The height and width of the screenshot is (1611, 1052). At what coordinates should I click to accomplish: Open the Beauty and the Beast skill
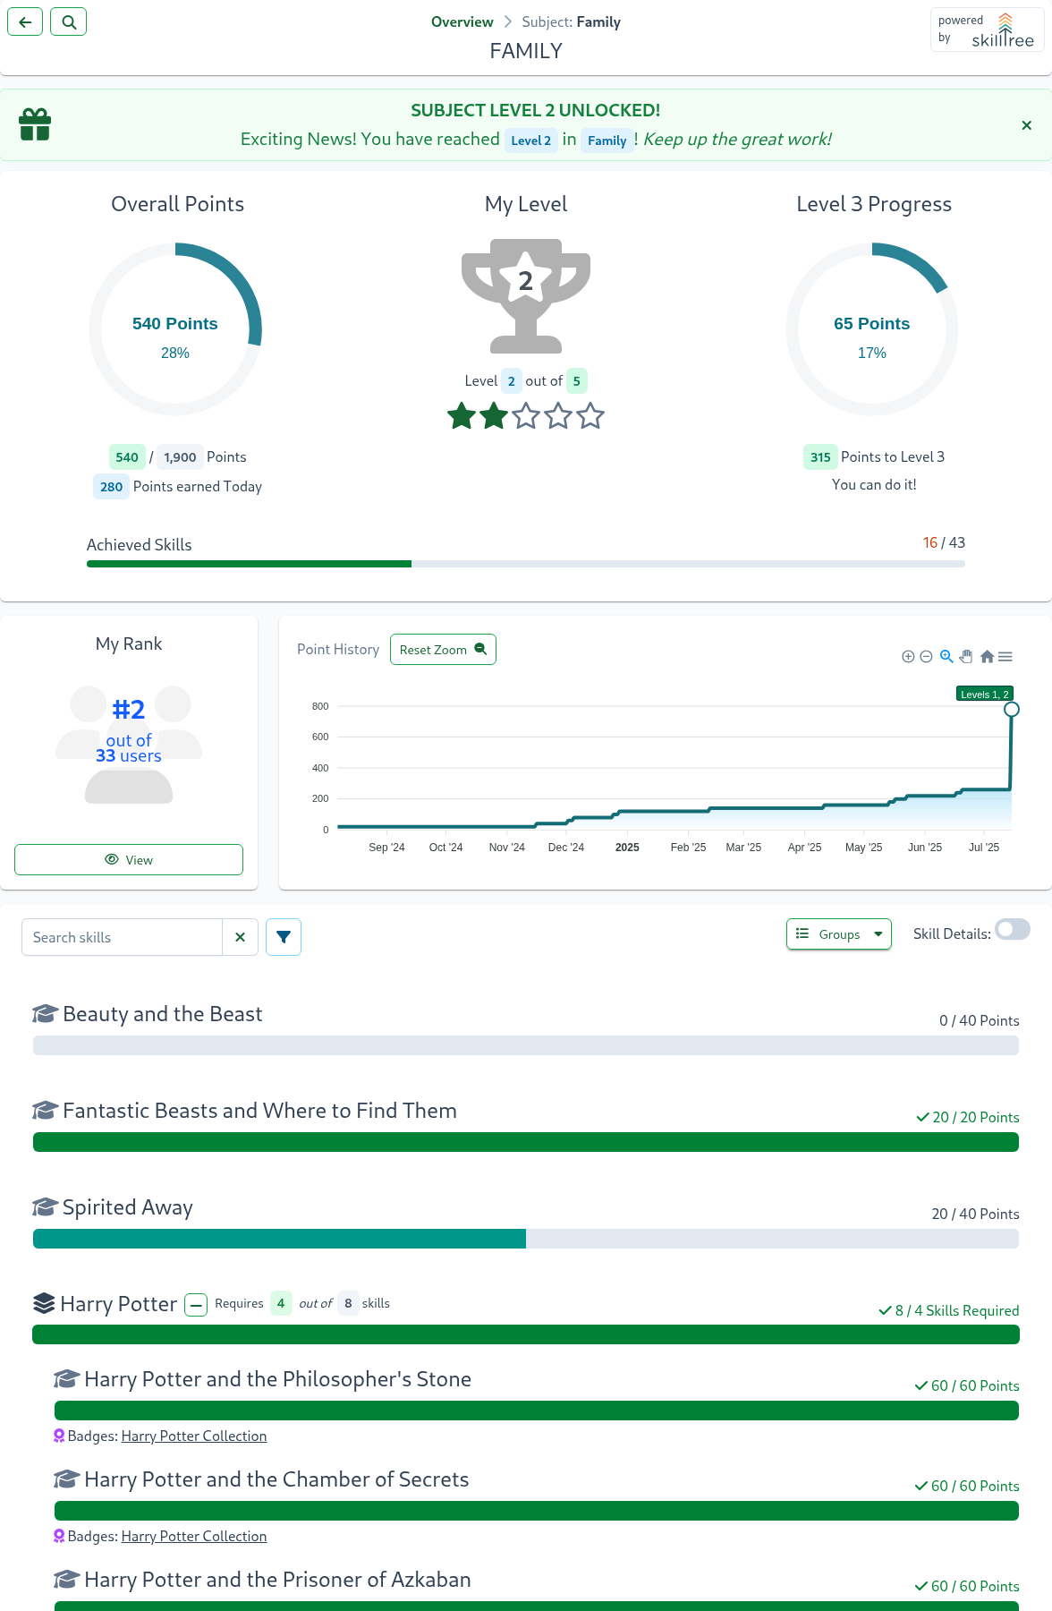(162, 1014)
